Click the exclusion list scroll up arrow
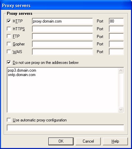This screenshot has height=149, width=132. coord(121,71)
